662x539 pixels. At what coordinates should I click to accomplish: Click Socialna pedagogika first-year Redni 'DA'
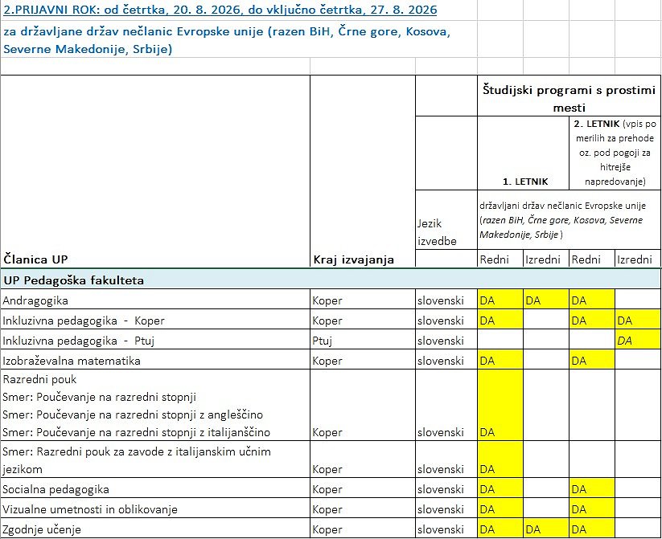point(500,488)
